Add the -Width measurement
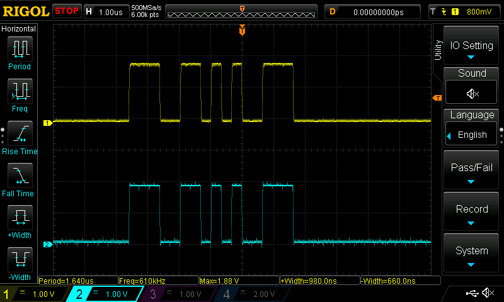 (20, 260)
